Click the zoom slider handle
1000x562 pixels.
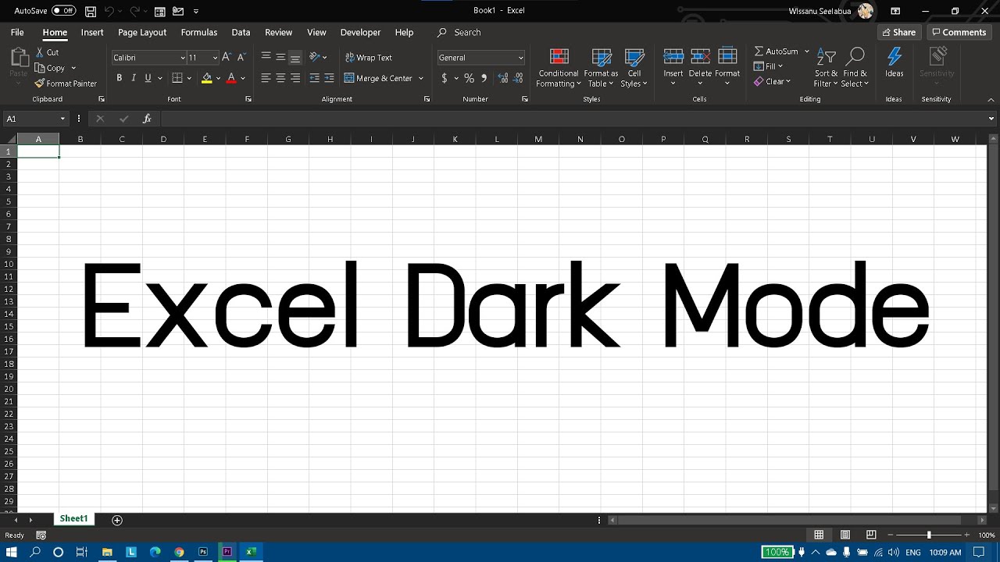(x=929, y=535)
